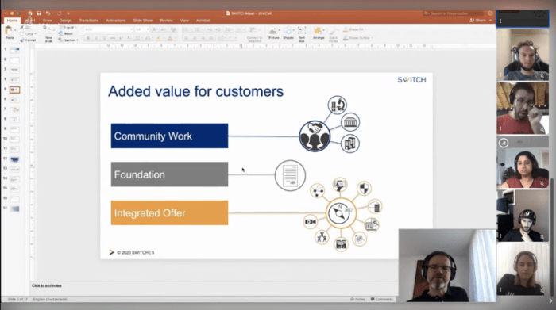
Task: Click the Undo arrow icon
Action: (x=48, y=13)
